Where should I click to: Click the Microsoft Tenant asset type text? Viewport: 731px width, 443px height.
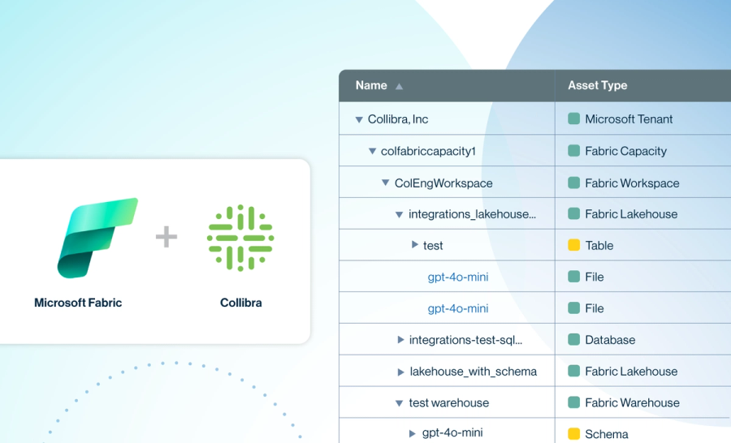[629, 119]
